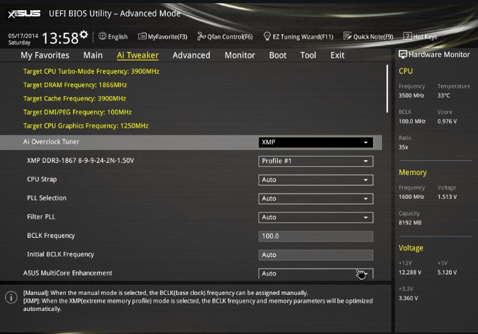Image resolution: width=478 pixels, height=334 pixels.
Task: Show the Hot Keys list
Action: [420, 37]
